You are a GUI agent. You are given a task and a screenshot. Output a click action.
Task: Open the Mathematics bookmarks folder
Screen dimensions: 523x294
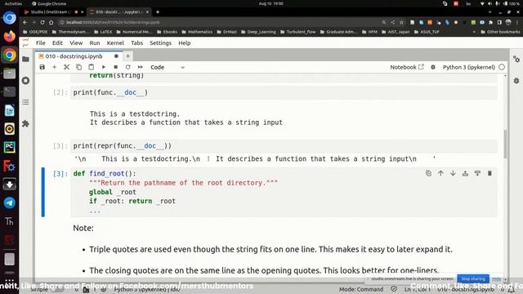click(197, 32)
